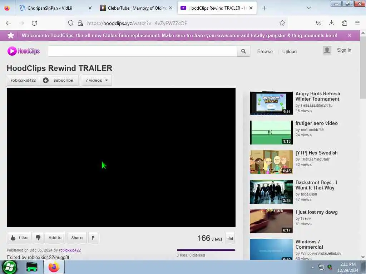Like the video with thumbs up
Screen dimensions: 366x274
[x=19, y=238]
